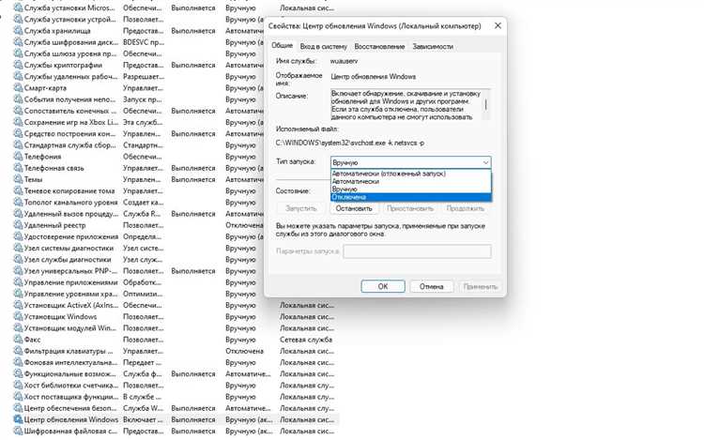Click gear icon of Служба хранилища
Viewport: 704px width, 440px height.
(18, 31)
